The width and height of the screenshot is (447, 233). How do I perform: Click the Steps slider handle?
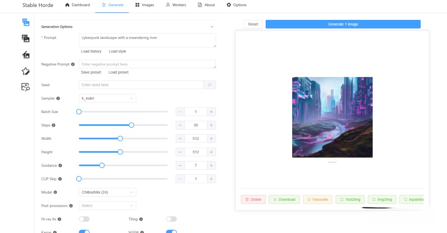[132, 125]
